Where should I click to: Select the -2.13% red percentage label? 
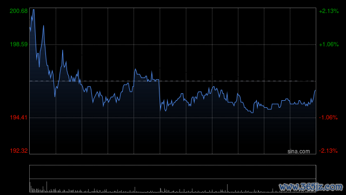tap(328, 151)
